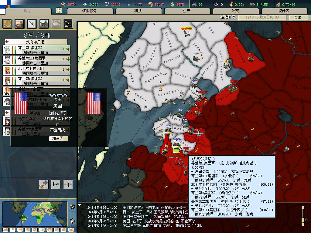Viewport: 311px width, 233px height.
Task: Dismiss the briefing with 知道了
Action: (x=58, y=138)
